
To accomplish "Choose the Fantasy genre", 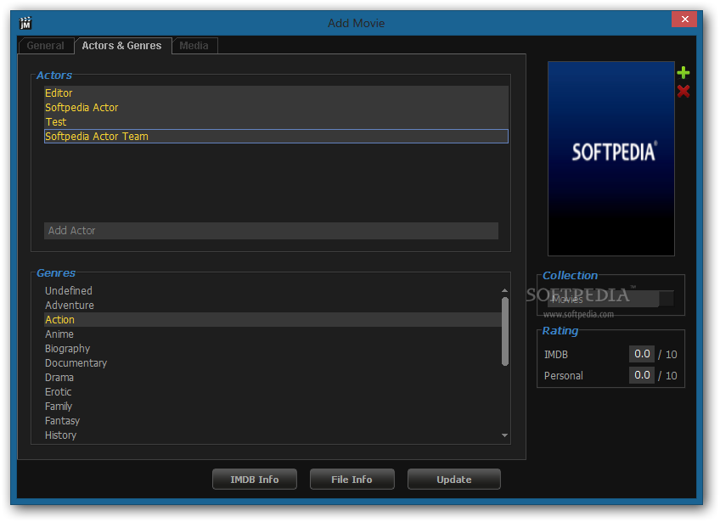I will [x=273, y=421].
